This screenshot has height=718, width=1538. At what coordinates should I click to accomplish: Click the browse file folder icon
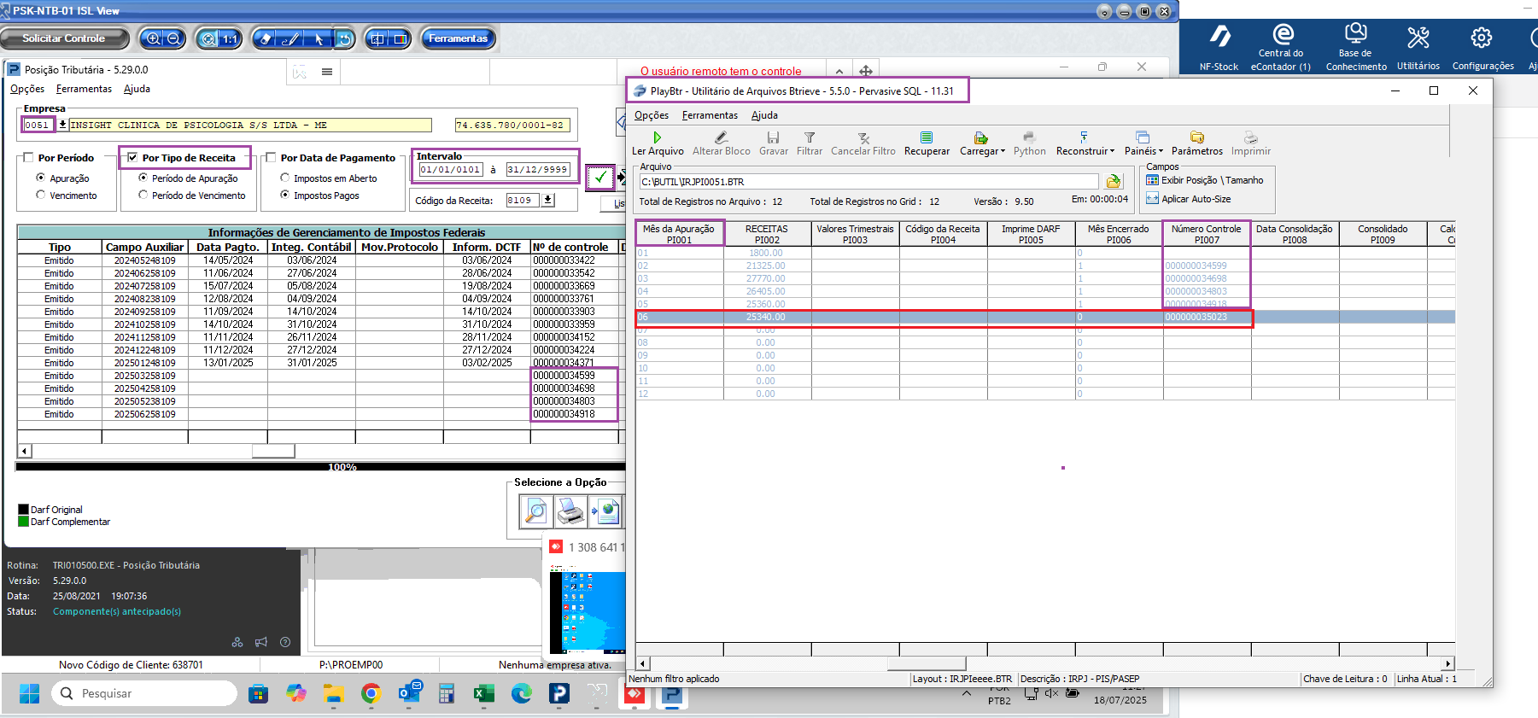1114,182
